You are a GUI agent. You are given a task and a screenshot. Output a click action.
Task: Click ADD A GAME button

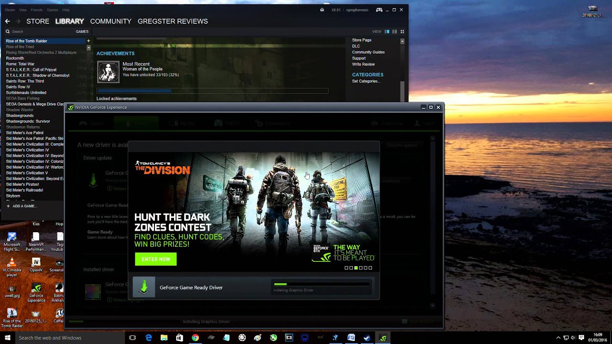click(x=21, y=206)
